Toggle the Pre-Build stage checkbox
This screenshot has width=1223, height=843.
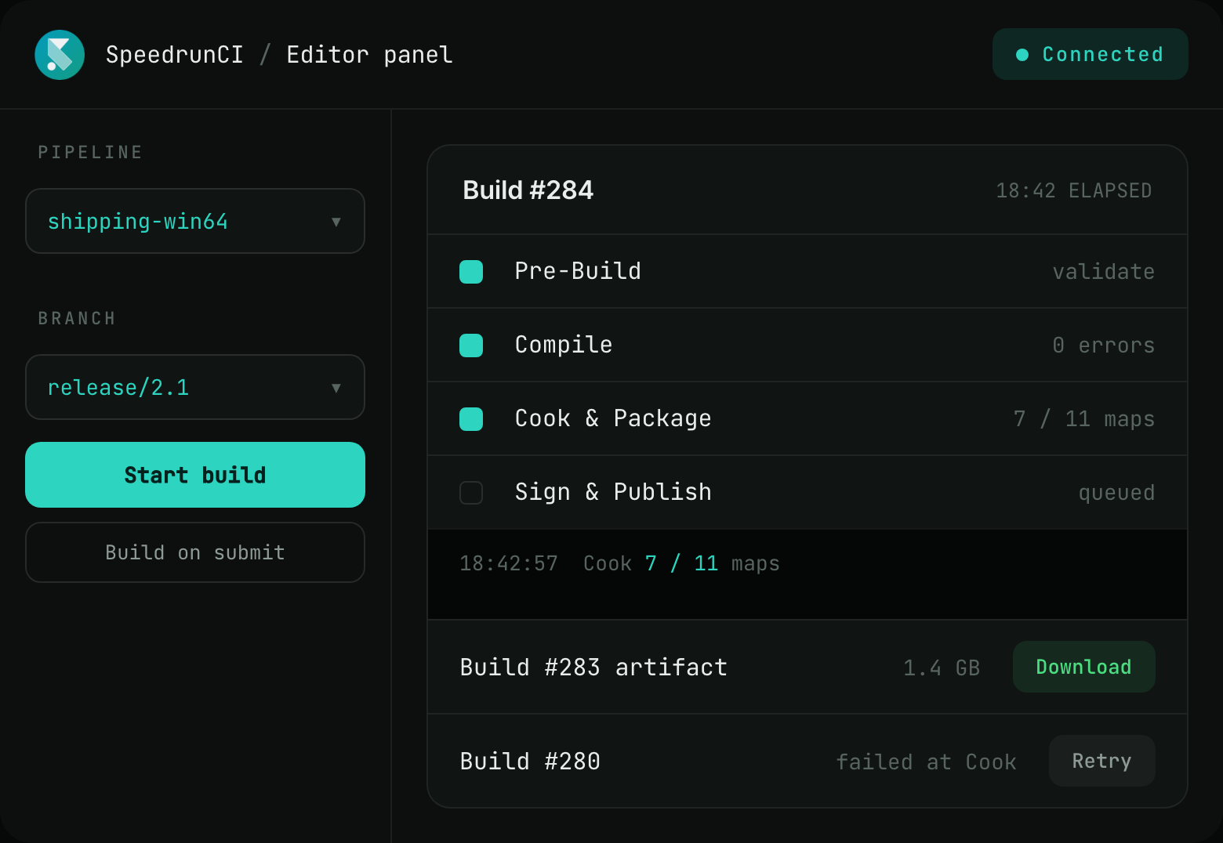(x=471, y=272)
